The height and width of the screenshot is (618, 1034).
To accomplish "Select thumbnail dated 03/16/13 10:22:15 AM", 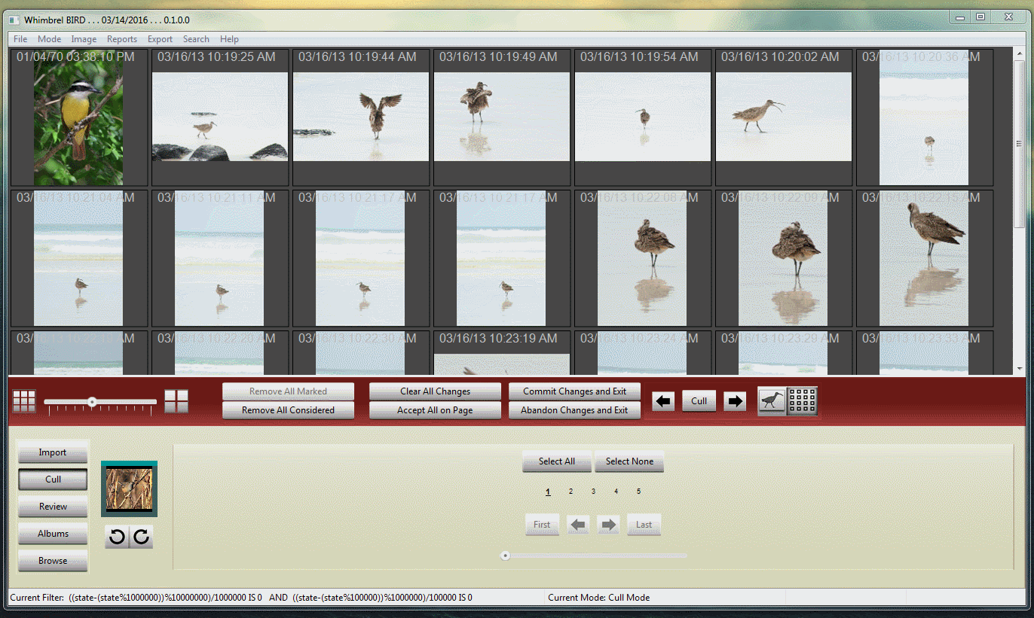I will (925, 258).
